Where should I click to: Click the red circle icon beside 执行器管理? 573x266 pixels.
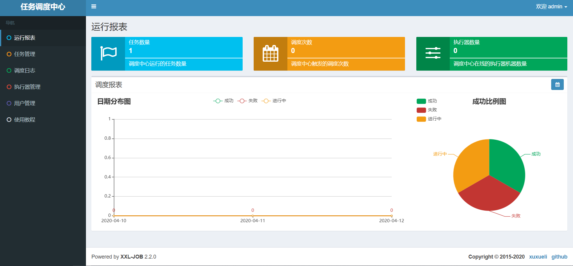(x=9, y=87)
